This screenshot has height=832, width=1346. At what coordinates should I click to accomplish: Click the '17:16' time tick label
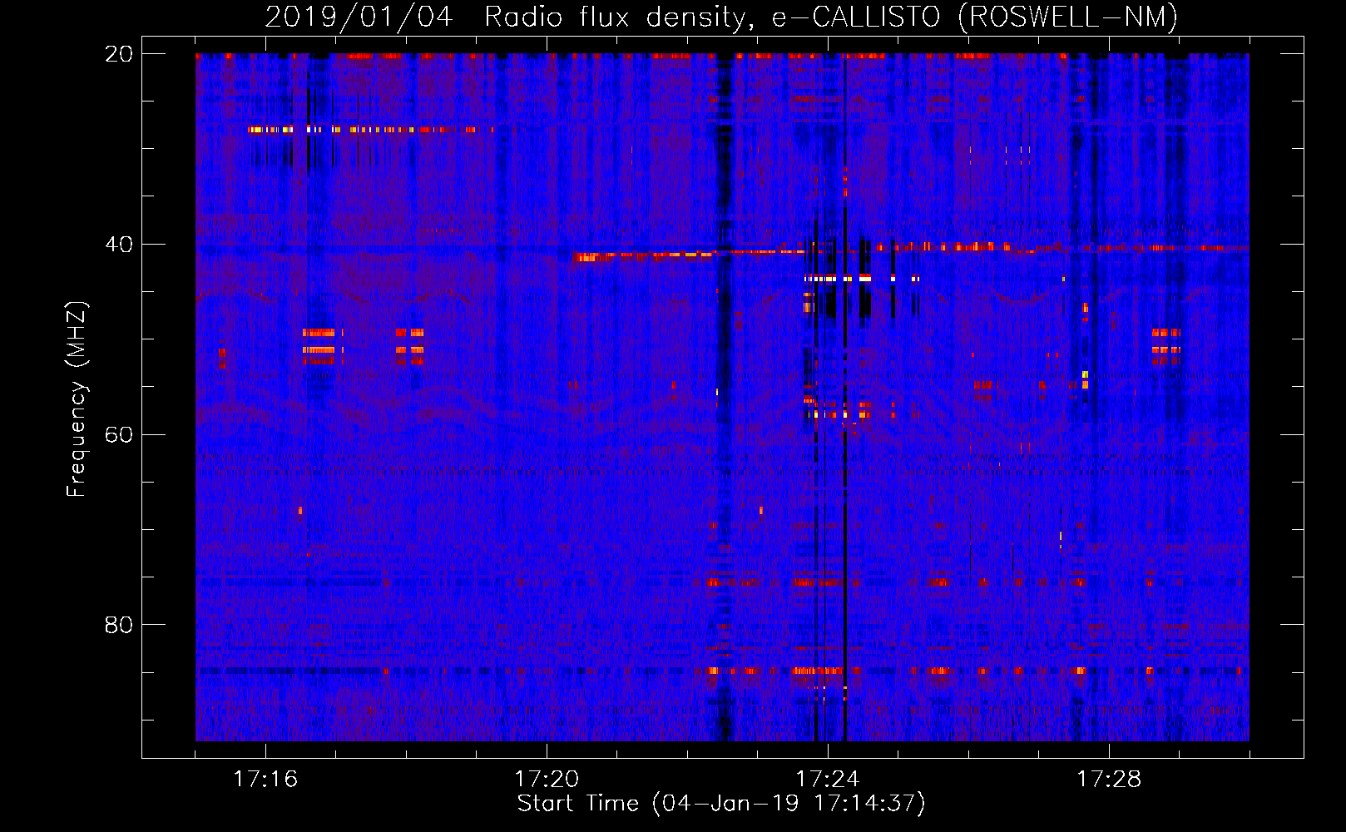tap(265, 779)
